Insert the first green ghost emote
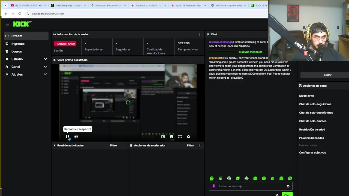 [212, 178]
